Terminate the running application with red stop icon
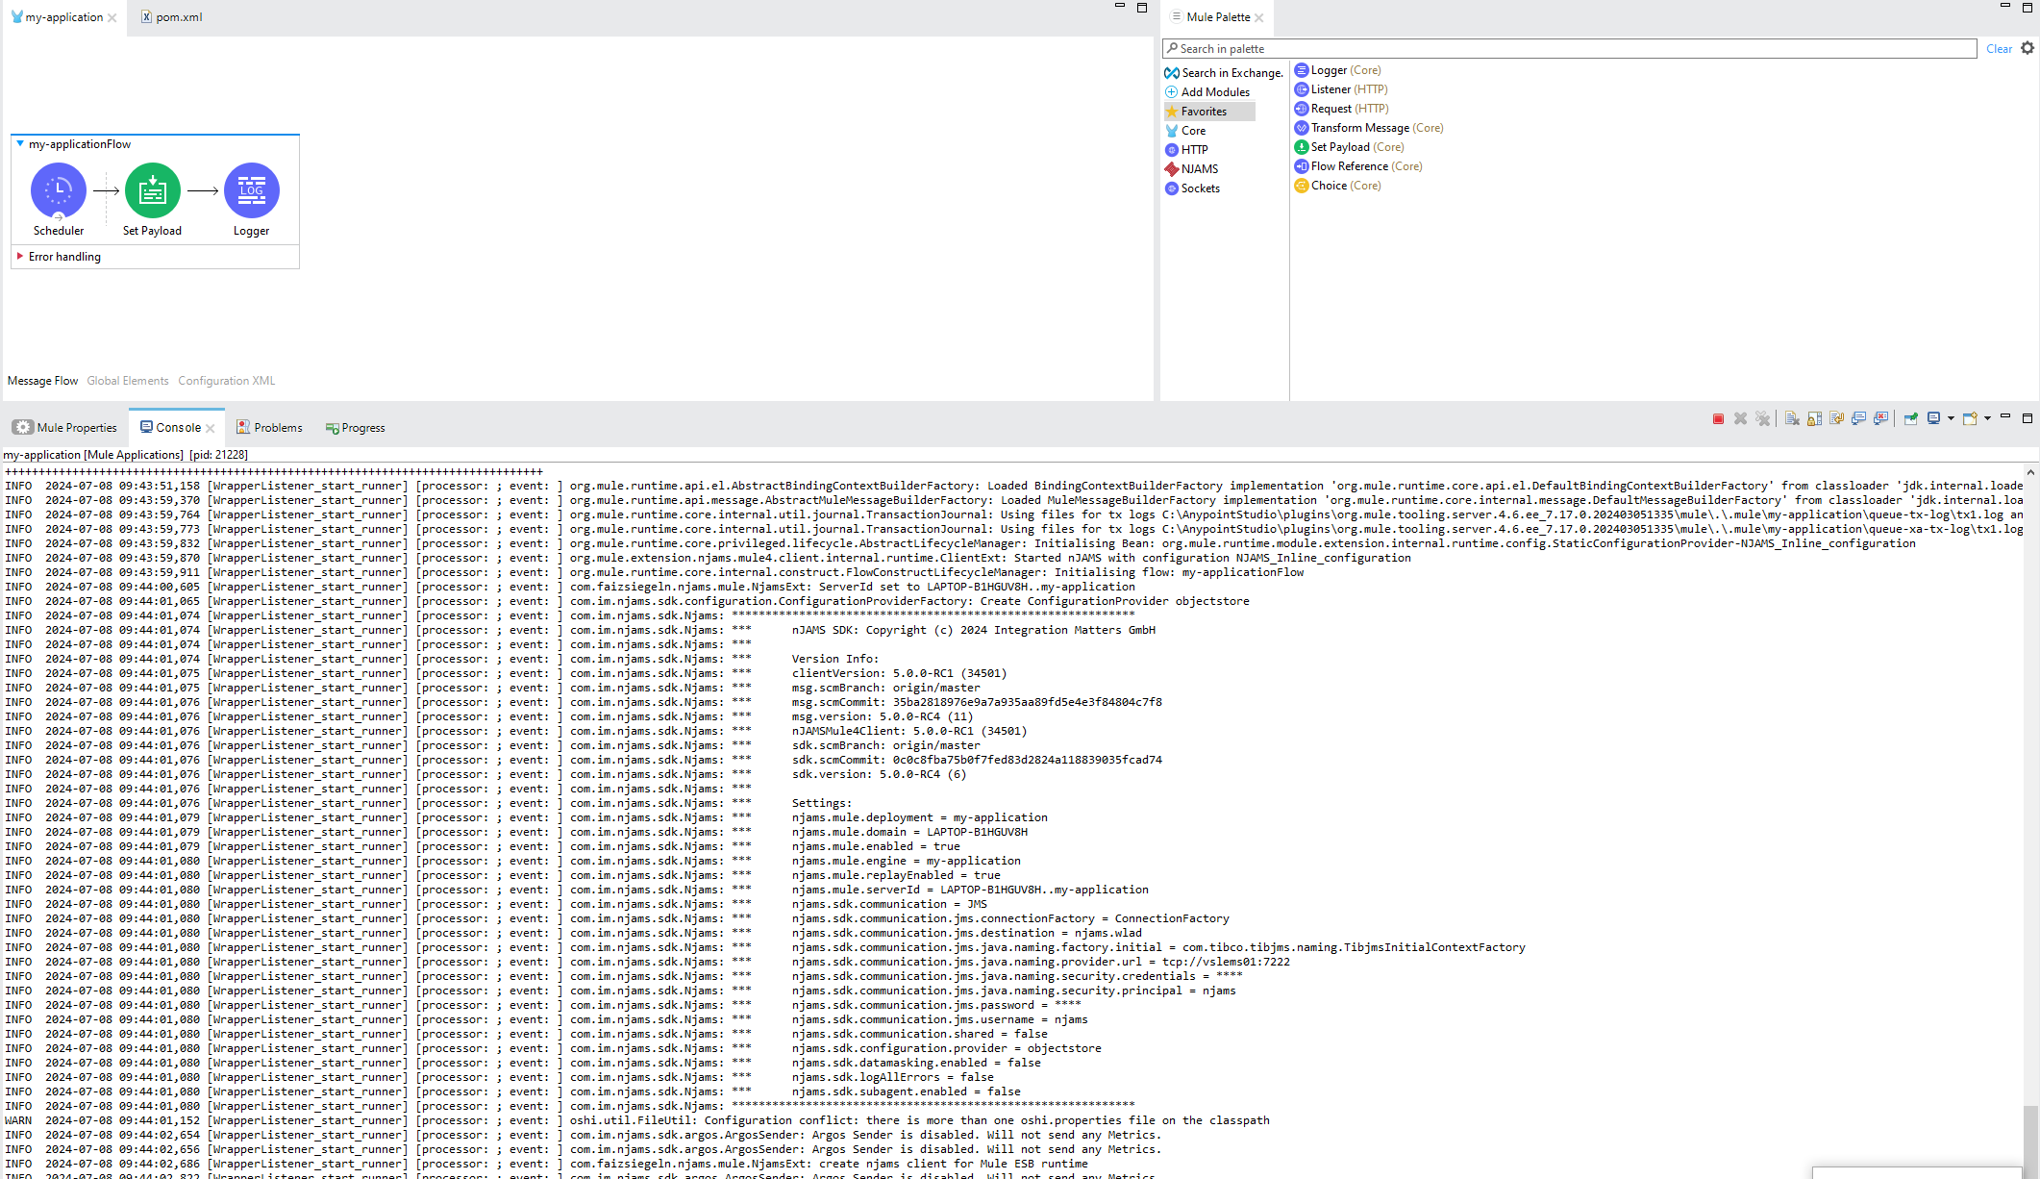Image resolution: width=2040 pixels, height=1179 pixels. [1718, 418]
